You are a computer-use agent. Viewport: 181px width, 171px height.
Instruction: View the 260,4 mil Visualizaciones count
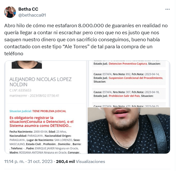coord(80,161)
